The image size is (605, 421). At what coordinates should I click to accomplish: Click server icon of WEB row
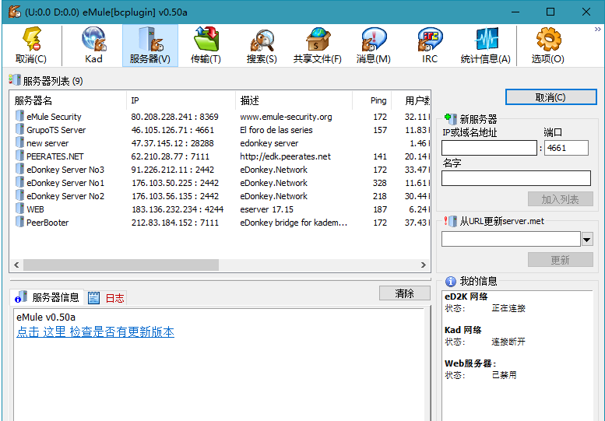[19, 209]
